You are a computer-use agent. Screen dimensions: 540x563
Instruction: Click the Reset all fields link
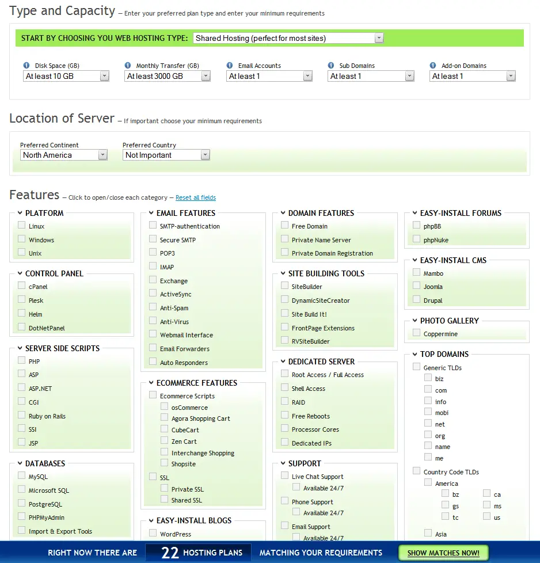pos(196,197)
